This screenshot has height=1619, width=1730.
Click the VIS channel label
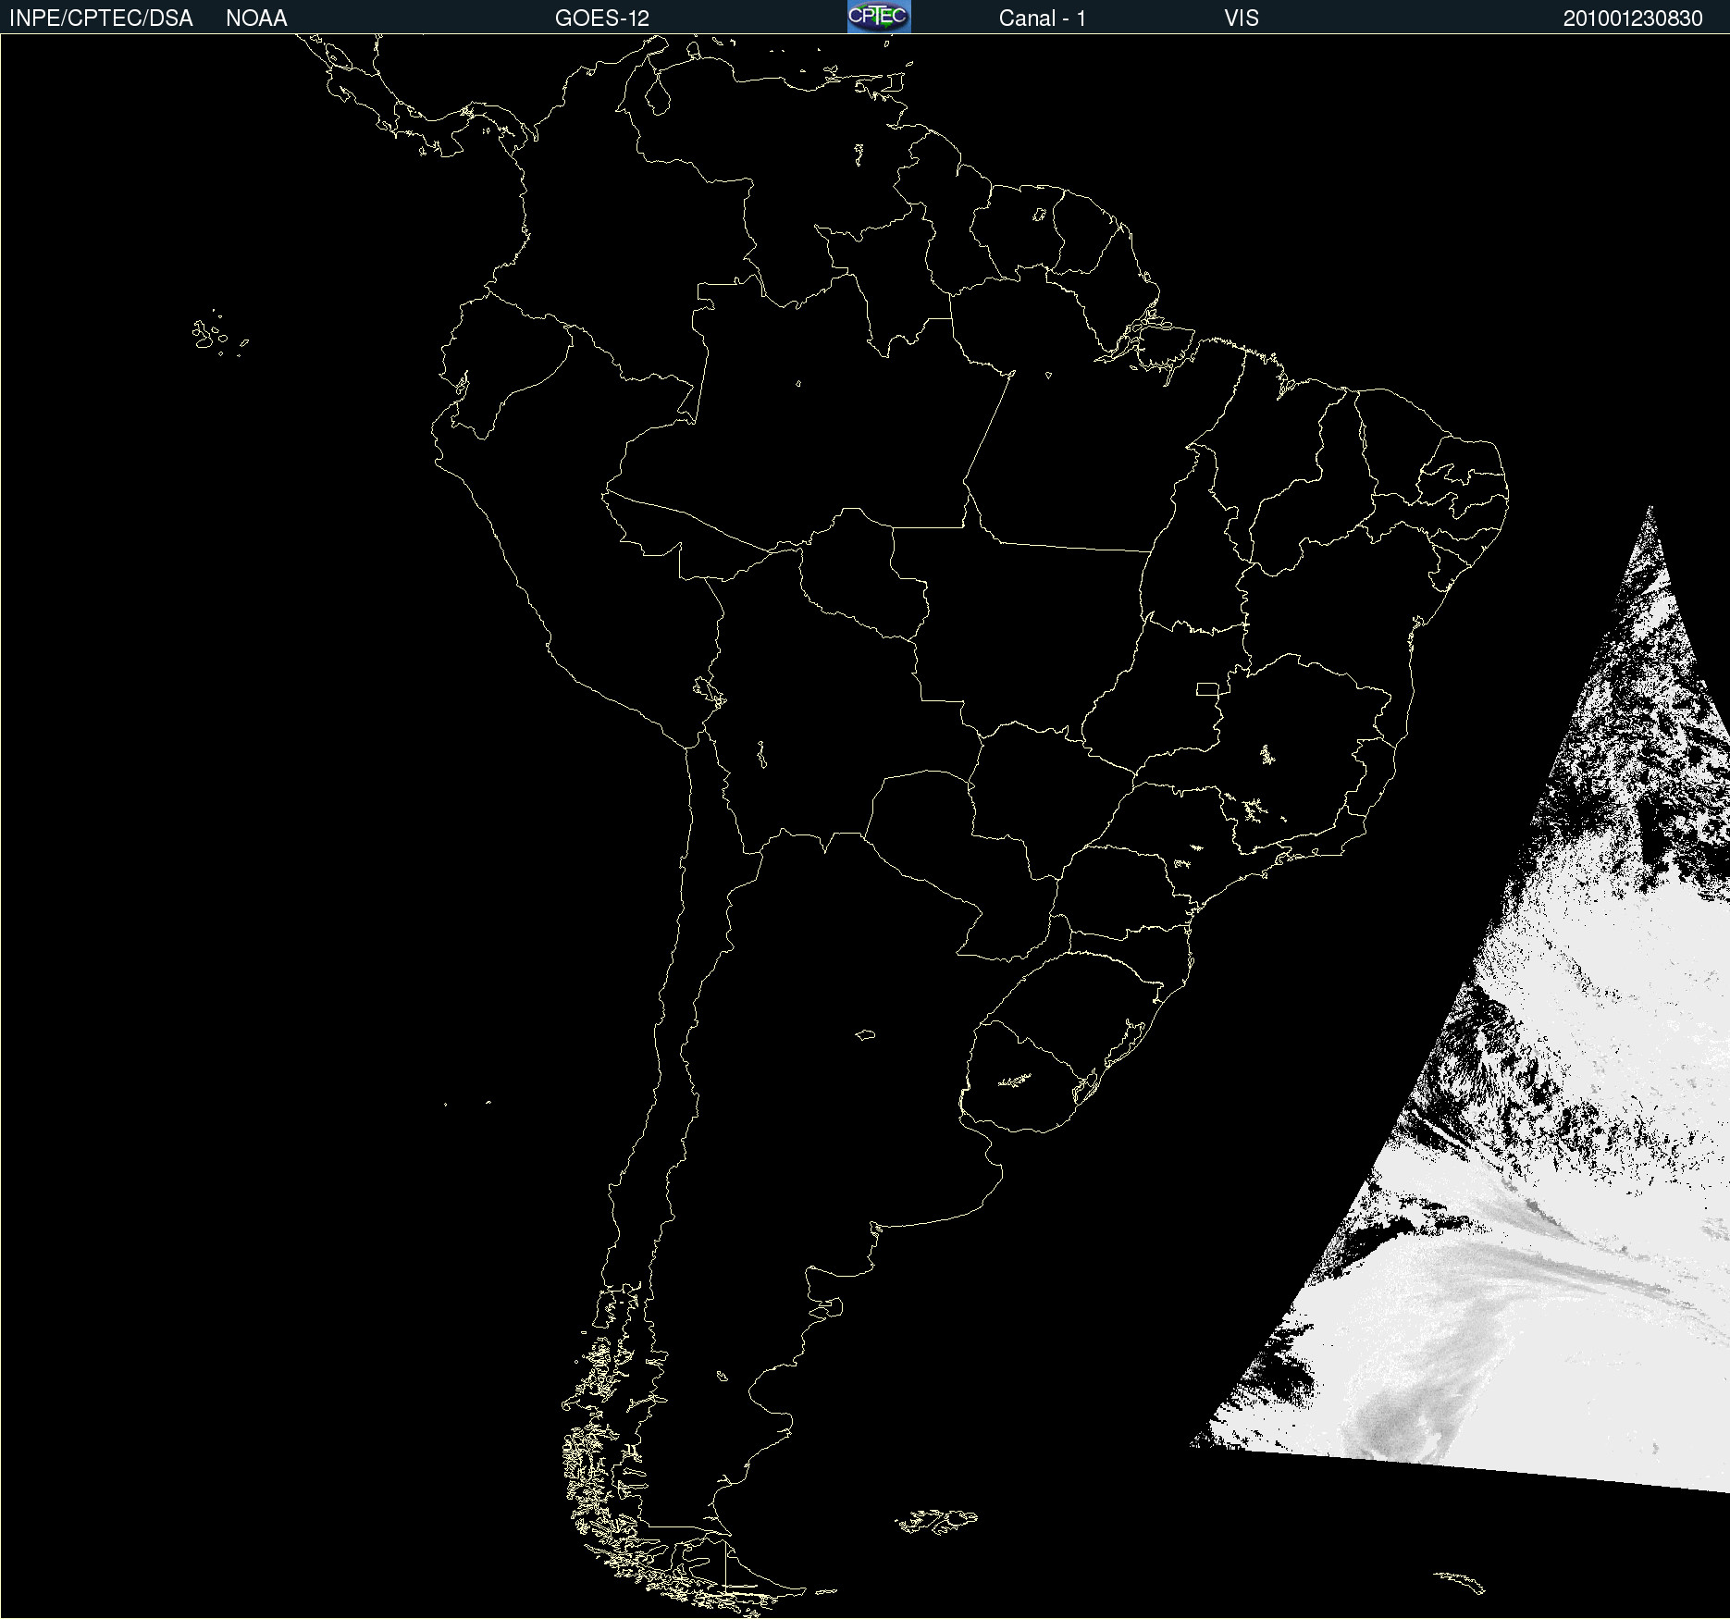pyautogui.click(x=1242, y=19)
